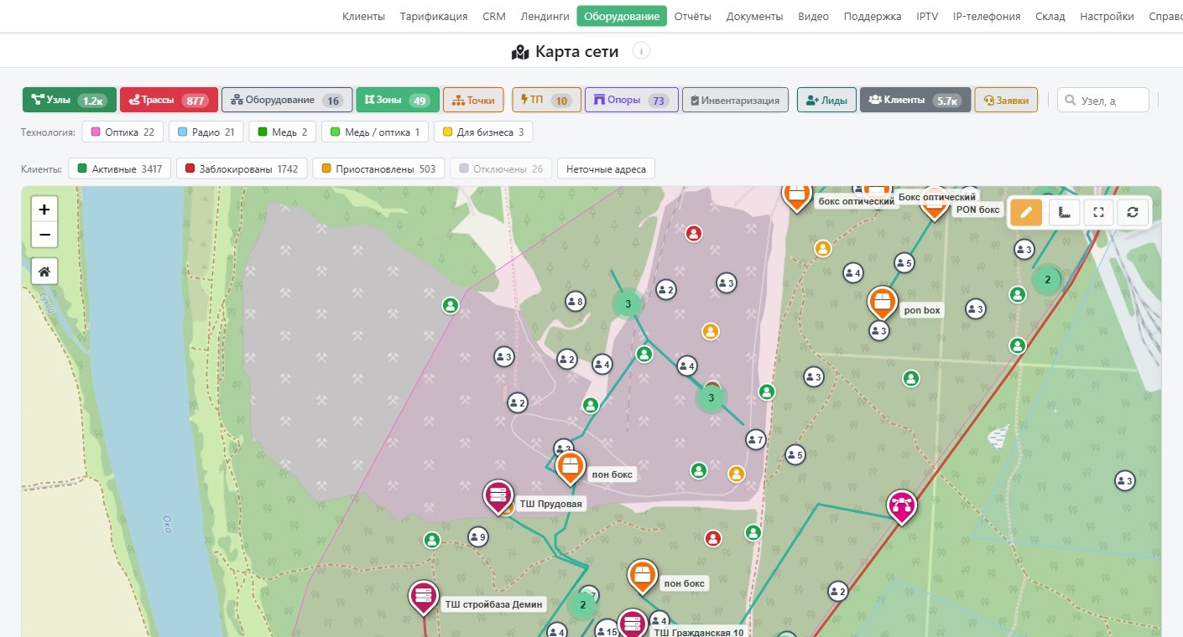This screenshot has width=1183, height=637.
Task: Toggle the Опоры layer button
Action: [630, 100]
